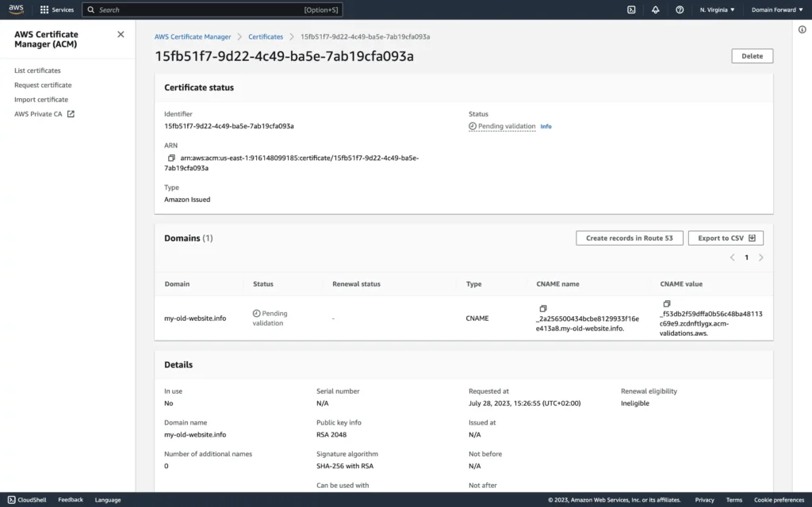This screenshot has width=812, height=507.
Task: Click the Delete certificate button
Action: point(752,56)
